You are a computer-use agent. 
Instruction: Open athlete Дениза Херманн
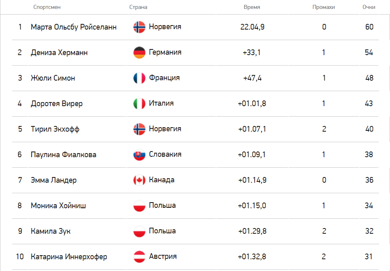point(59,53)
